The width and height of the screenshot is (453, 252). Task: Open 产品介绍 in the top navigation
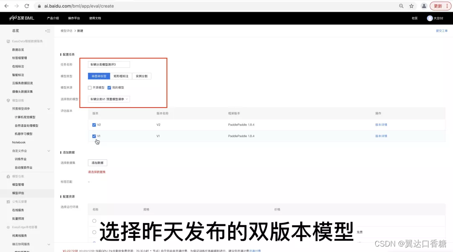coord(53,18)
